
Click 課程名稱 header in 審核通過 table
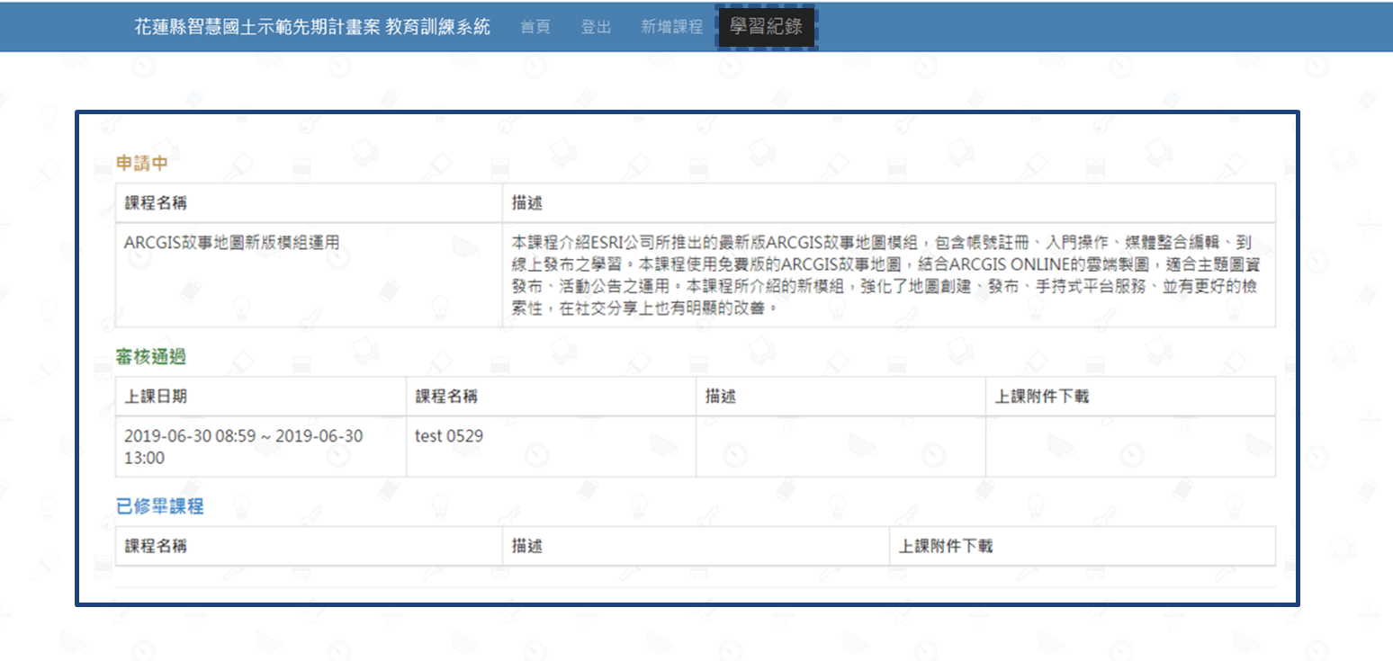point(445,396)
